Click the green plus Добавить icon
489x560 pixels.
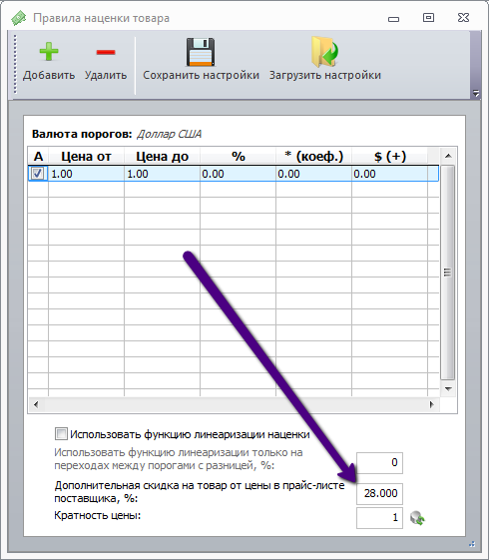(x=49, y=52)
